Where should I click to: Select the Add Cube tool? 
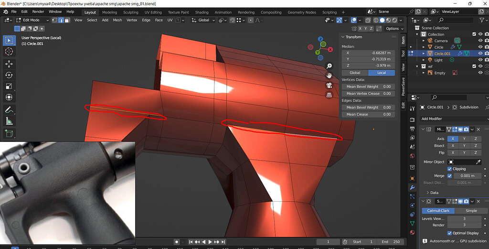[x=9, y=133]
